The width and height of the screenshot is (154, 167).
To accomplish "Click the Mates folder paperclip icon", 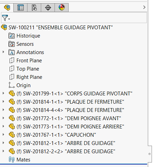I will [x=12, y=159].
